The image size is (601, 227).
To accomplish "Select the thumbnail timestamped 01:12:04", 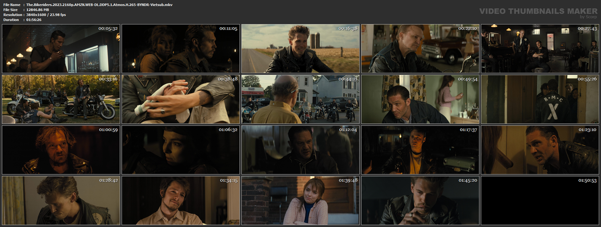I will coord(300,150).
